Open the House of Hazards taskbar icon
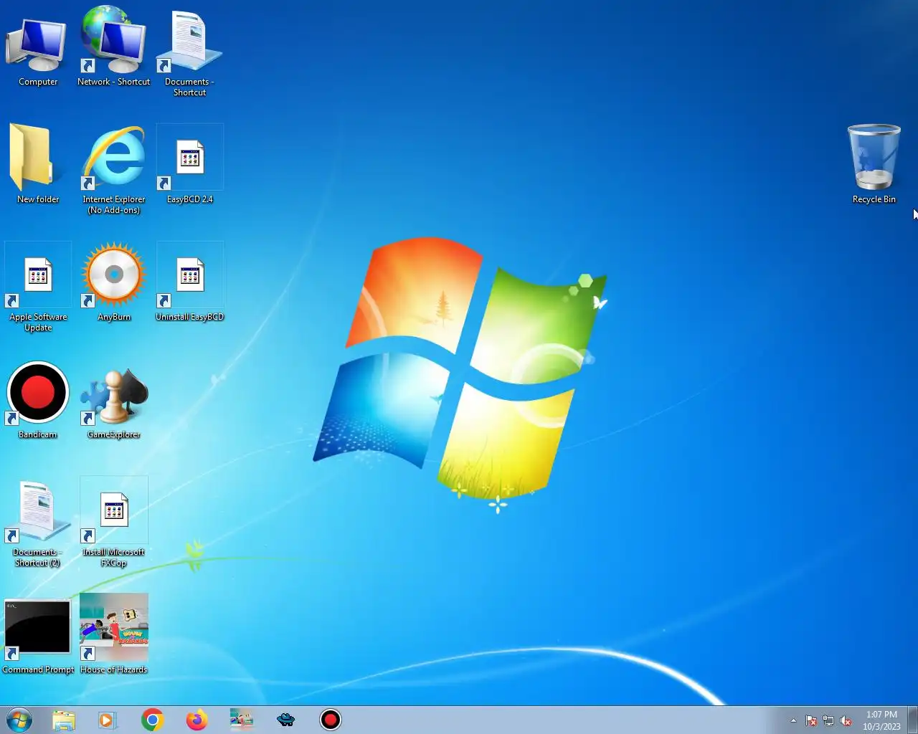This screenshot has width=918, height=734. [x=242, y=720]
